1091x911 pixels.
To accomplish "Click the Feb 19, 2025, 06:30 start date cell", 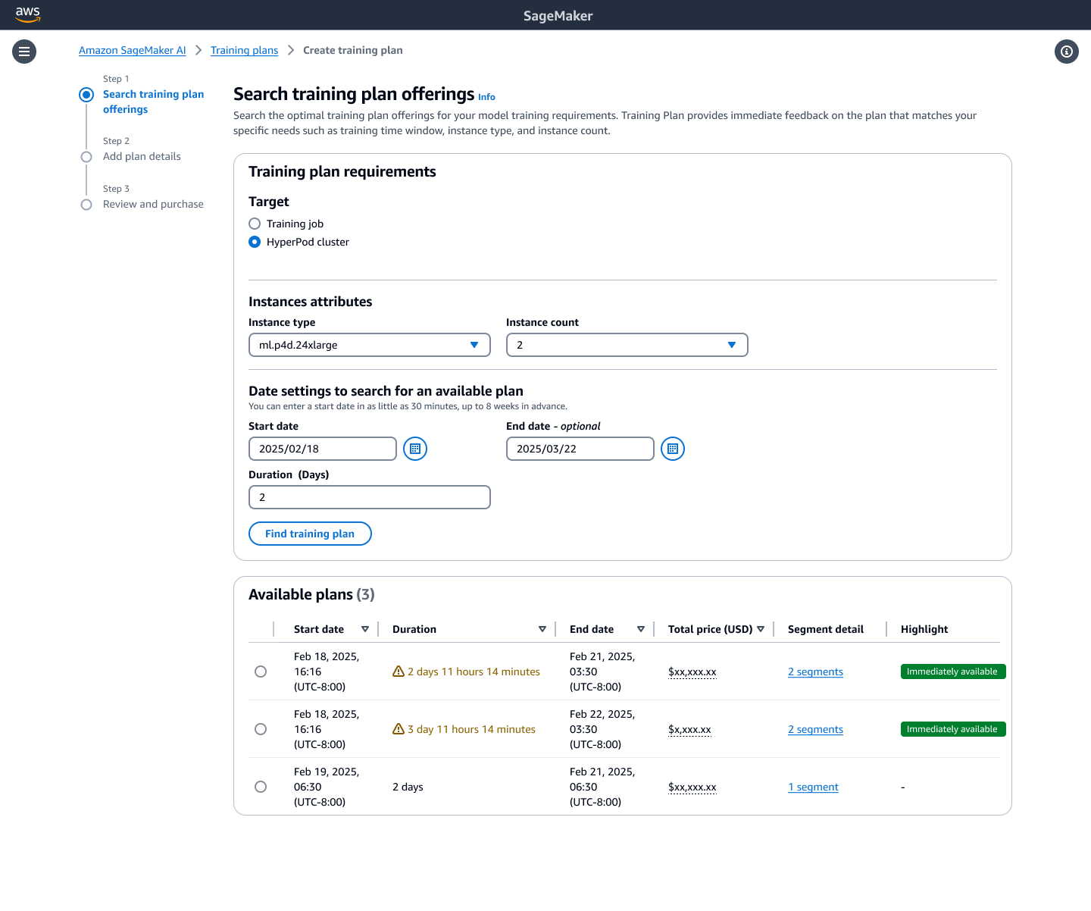I will click(x=327, y=787).
